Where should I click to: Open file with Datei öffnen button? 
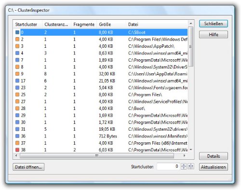(28, 167)
